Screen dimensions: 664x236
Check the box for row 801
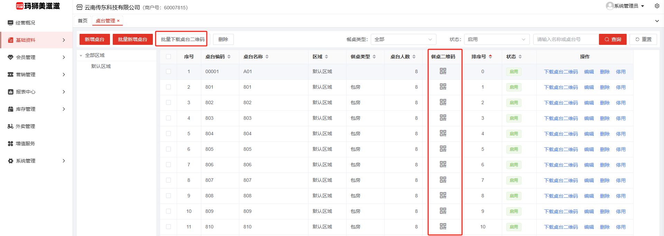point(168,87)
